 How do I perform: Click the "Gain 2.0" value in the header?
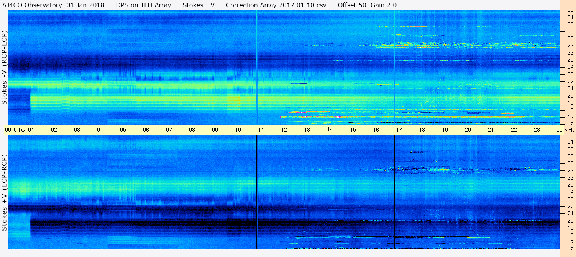384,5
